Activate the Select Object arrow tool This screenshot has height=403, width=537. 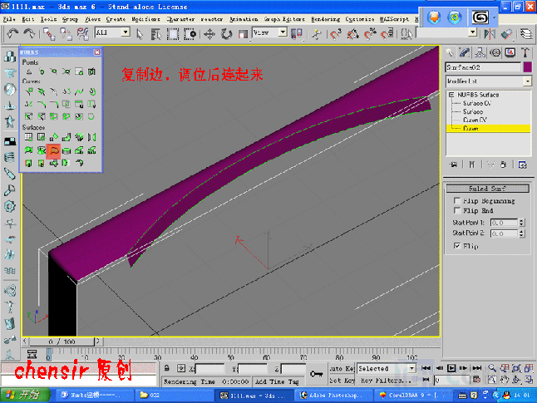(x=140, y=34)
